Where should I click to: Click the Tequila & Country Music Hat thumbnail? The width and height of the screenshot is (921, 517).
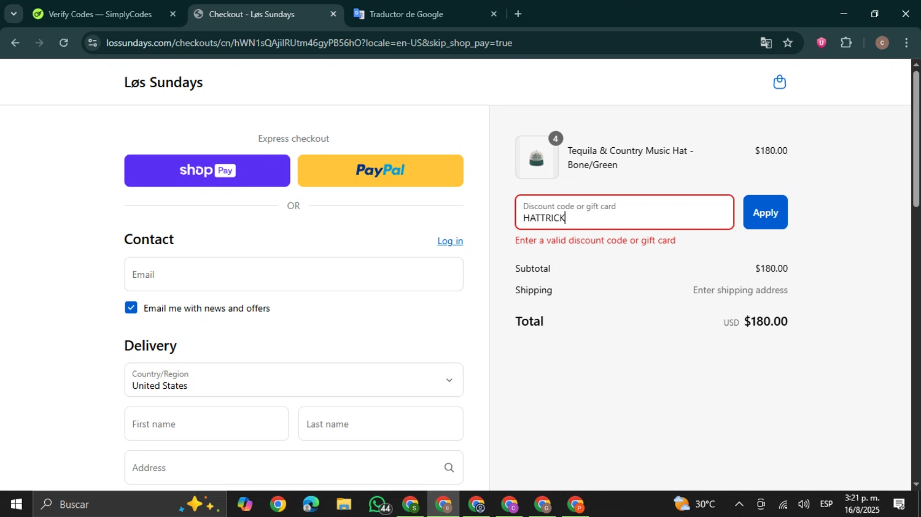point(537,158)
